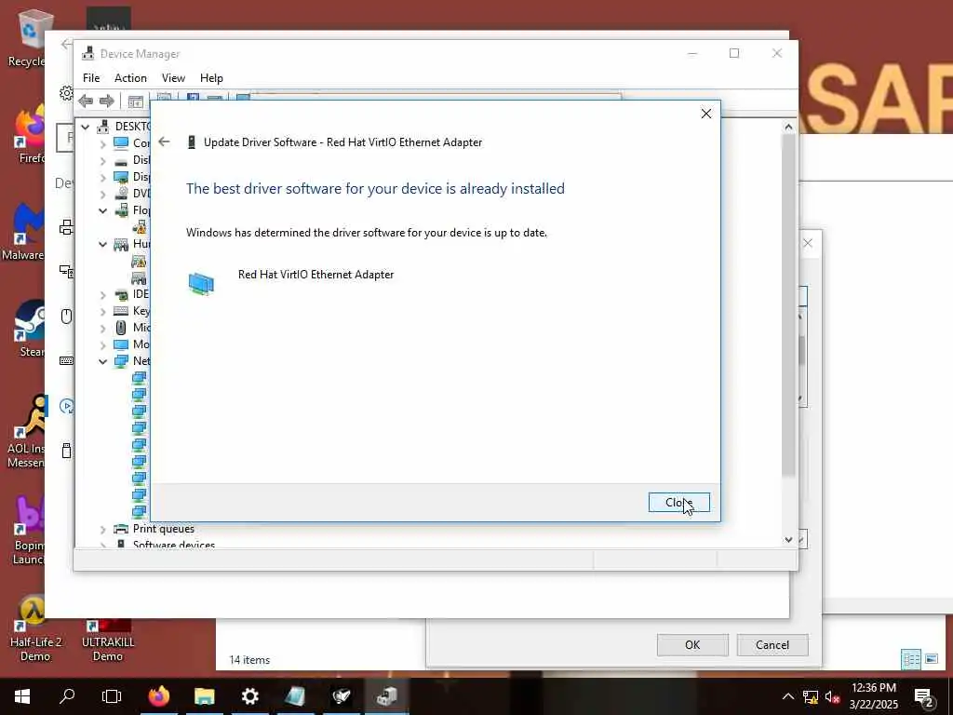
Task: Expand the Mice category chevron
Action: tap(102, 328)
